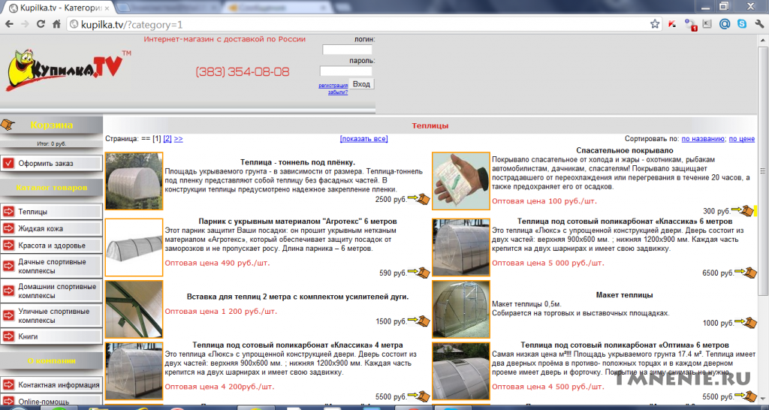Bookmark page with the star icon
This screenshot has width=769, height=410.
pyautogui.click(x=655, y=24)
